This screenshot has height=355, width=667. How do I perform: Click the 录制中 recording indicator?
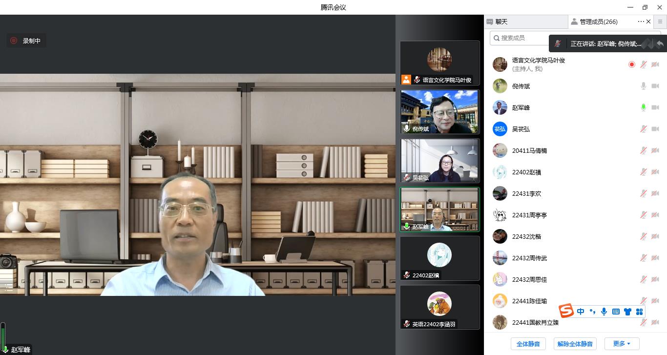[26, 41]
